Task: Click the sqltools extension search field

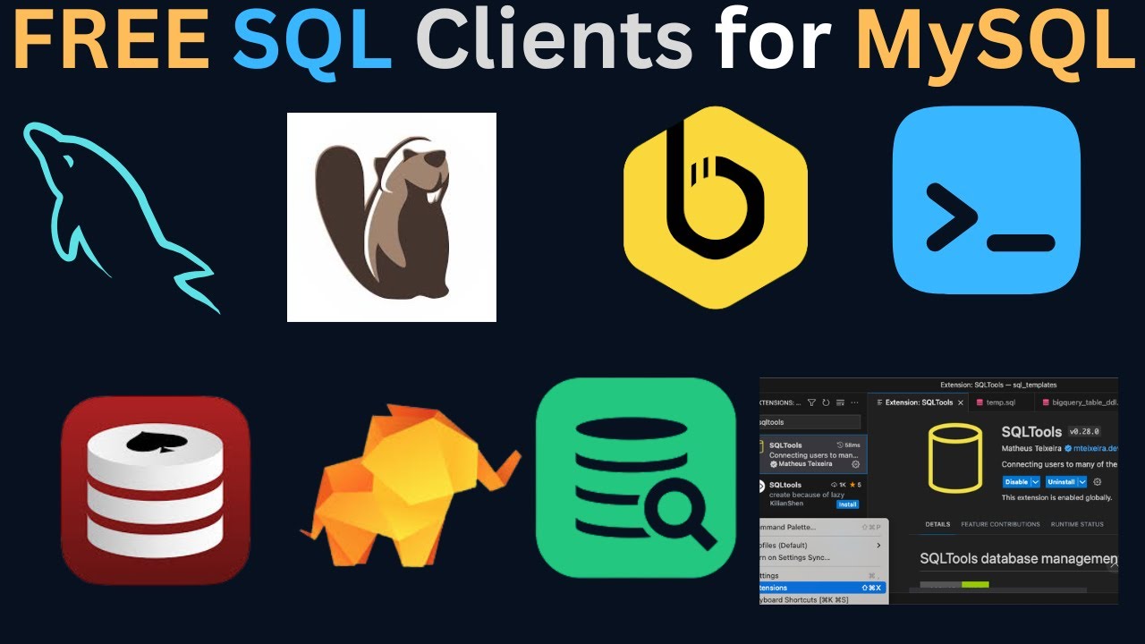Action: pos(810,422)
